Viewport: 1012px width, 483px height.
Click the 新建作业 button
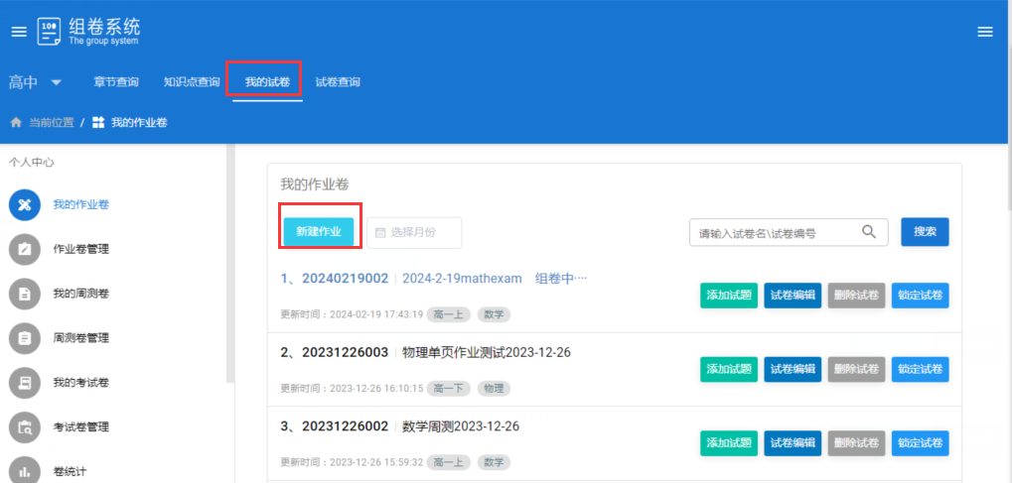pos(319,232)
